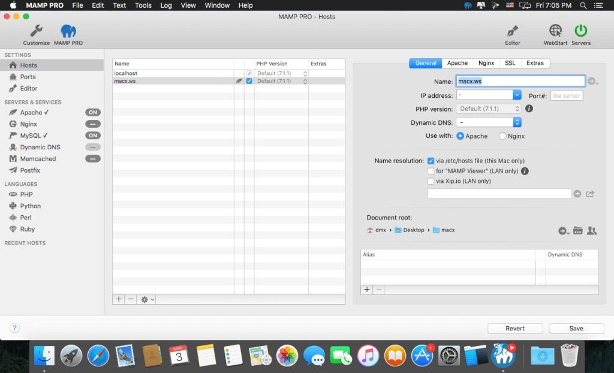
Task: Expand the Dynamic DNS dropdown
Action: pyautogui.click(x=517, y=122)
